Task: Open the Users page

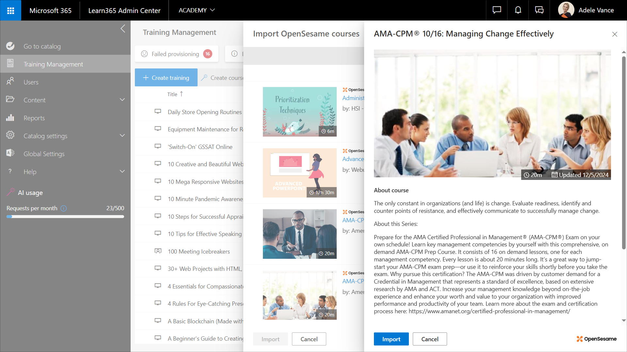Action: (65, 82)
